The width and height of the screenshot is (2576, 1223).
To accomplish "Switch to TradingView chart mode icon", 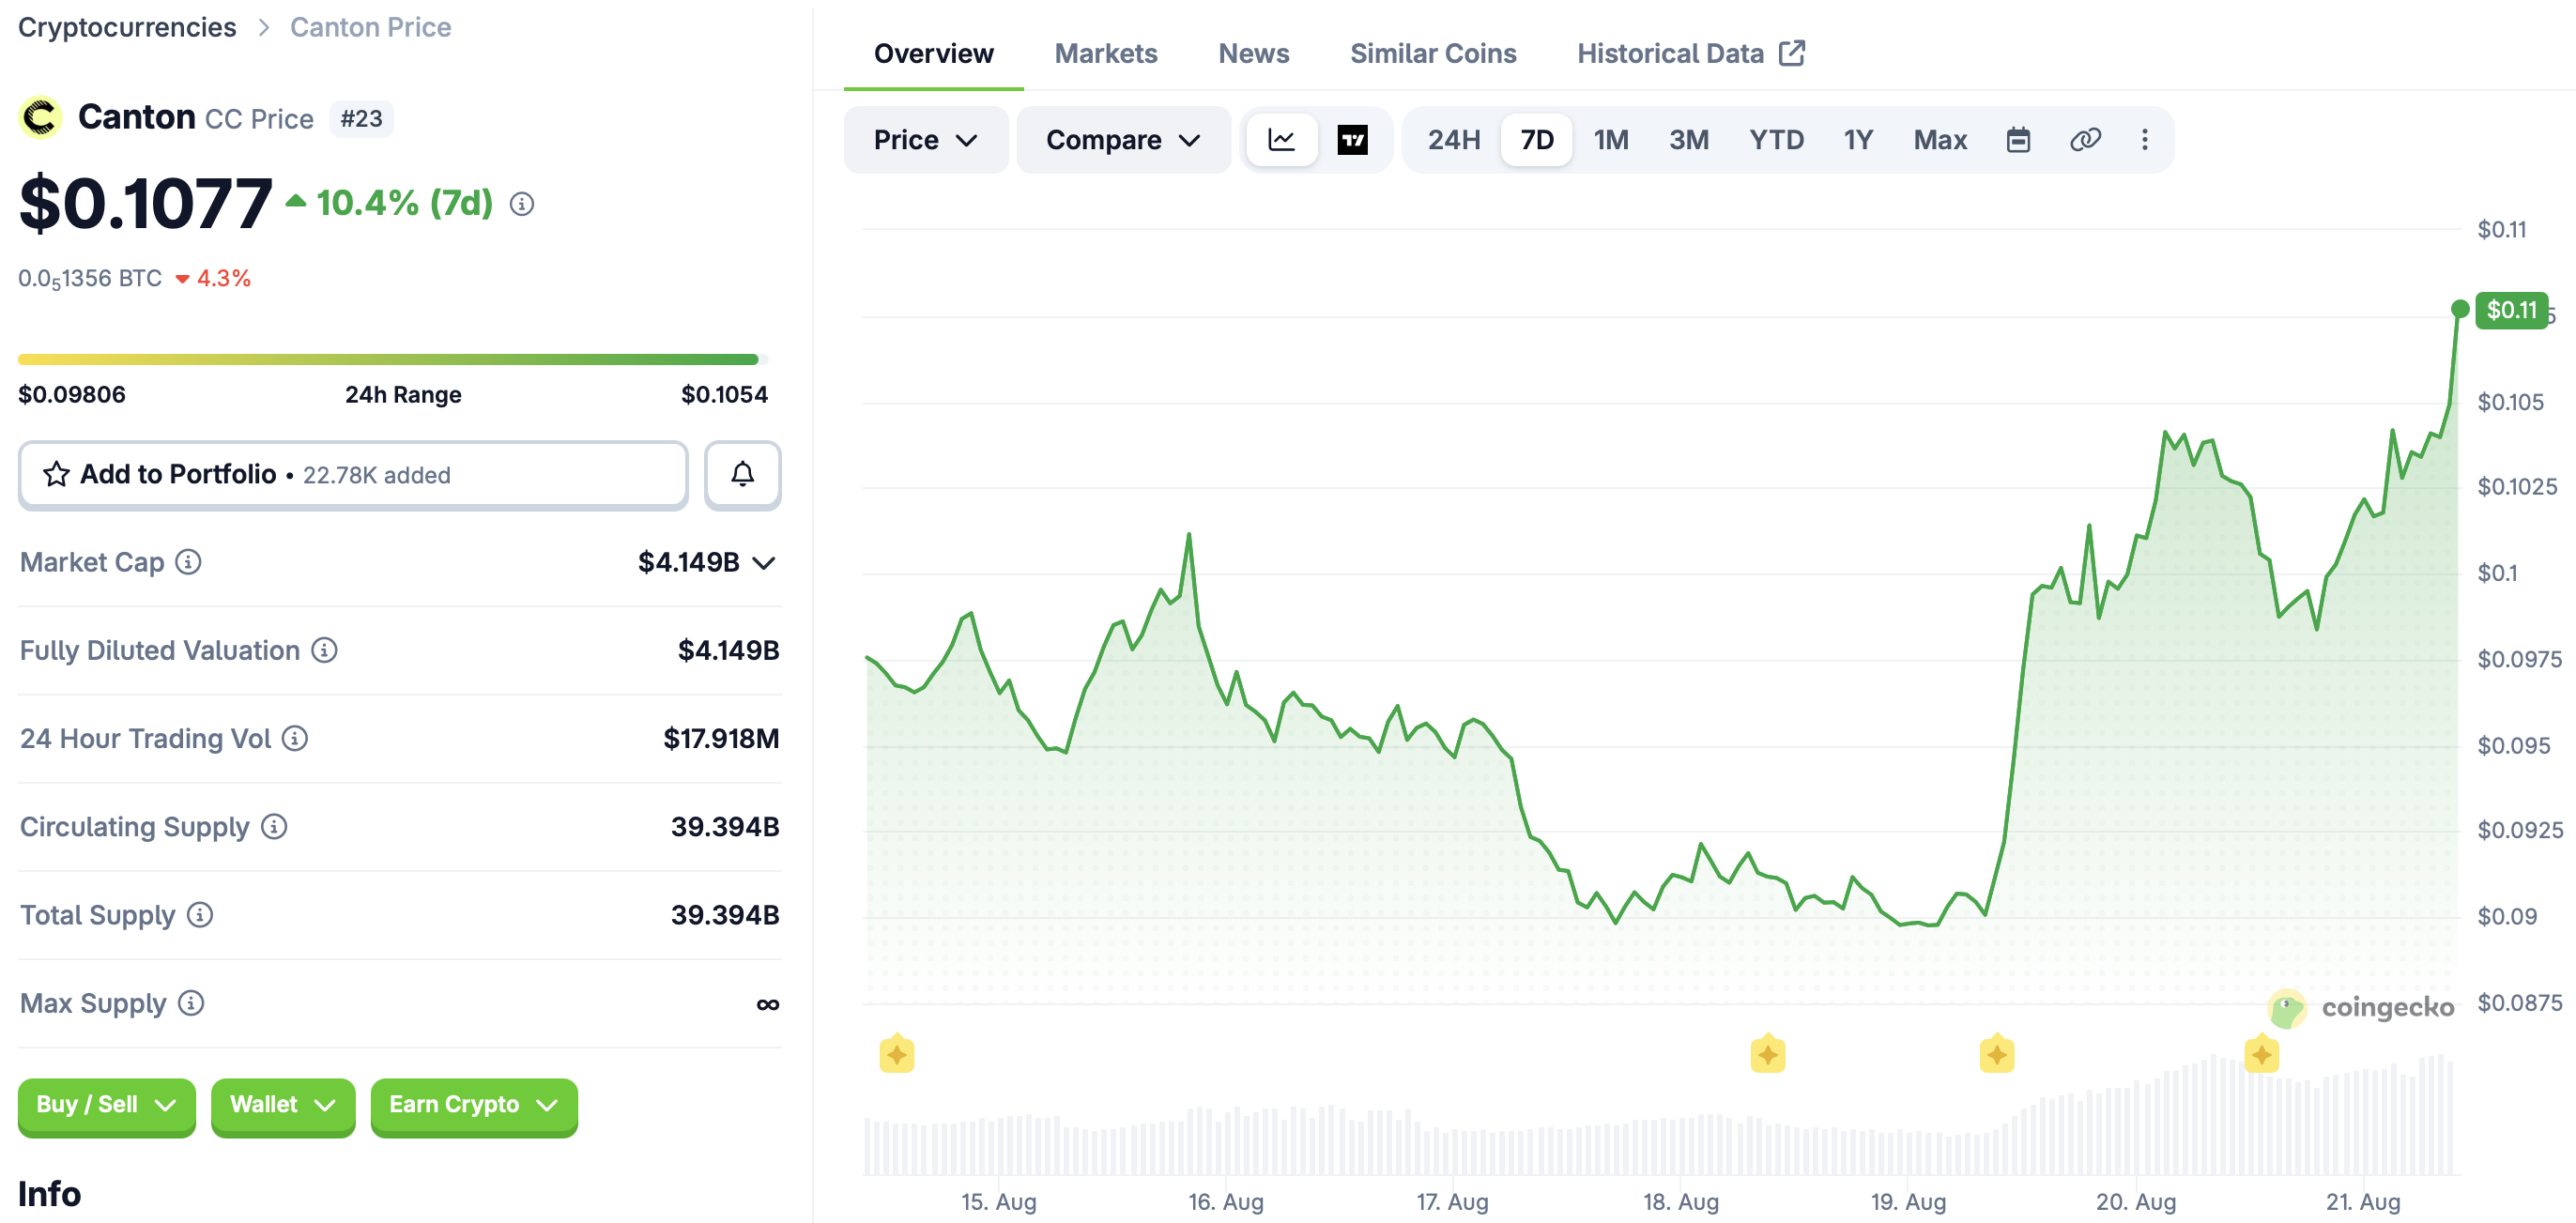I will point(1352,140).
